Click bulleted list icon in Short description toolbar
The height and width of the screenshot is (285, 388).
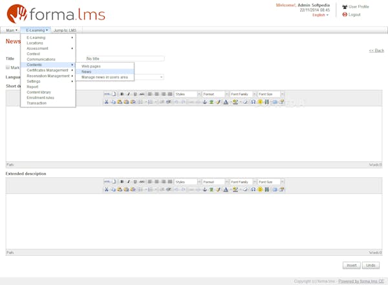(140, 102)
